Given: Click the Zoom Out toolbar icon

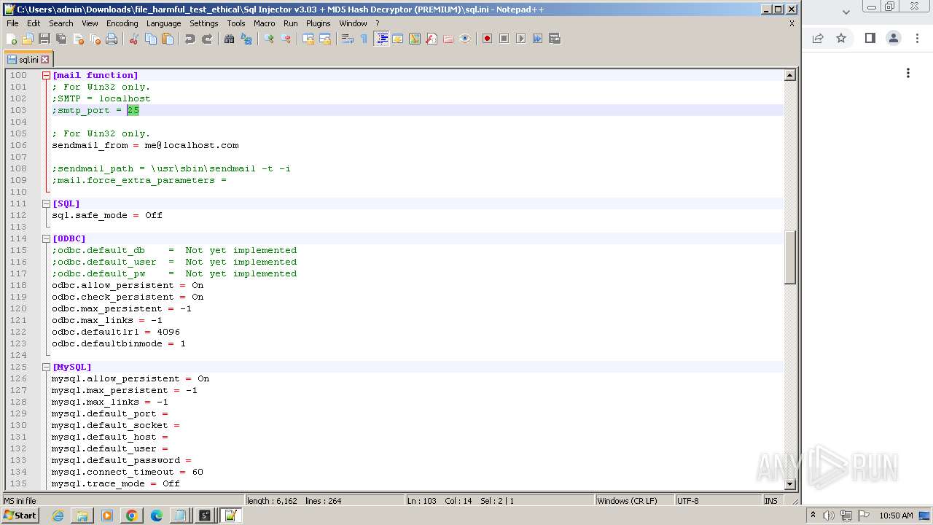Looking at the screenshot, I should click(286, 39).
